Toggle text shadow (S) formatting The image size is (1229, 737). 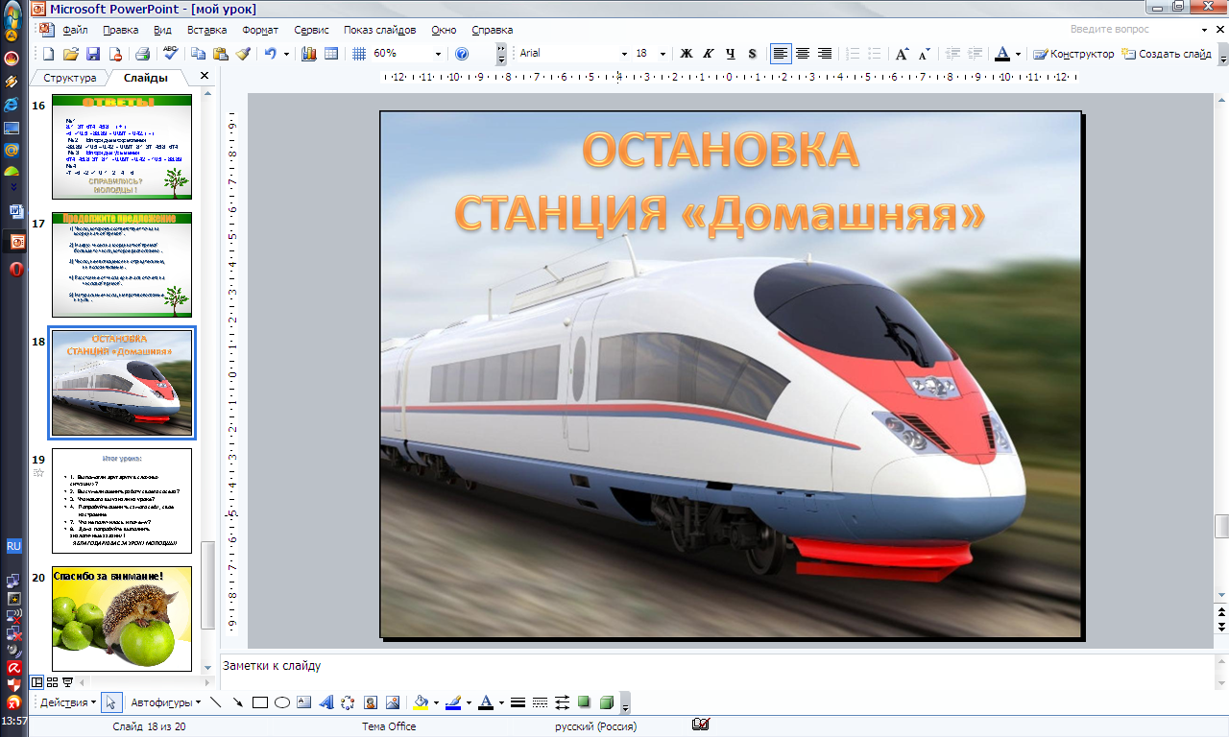(752, 54)
